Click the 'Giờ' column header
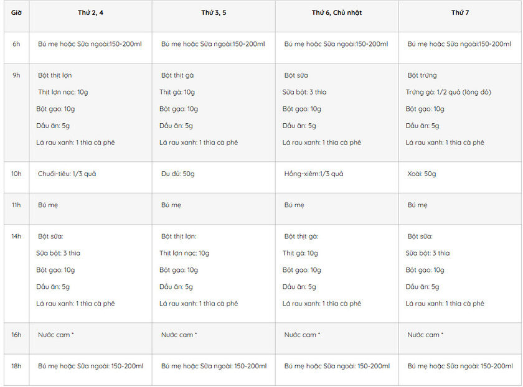The image size is (523, 387). coord(16,12)
